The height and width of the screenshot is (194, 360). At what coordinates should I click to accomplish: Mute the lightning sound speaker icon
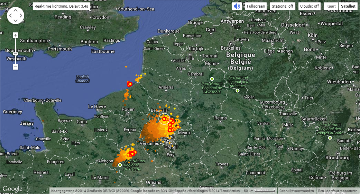click(x=237, y=6)
